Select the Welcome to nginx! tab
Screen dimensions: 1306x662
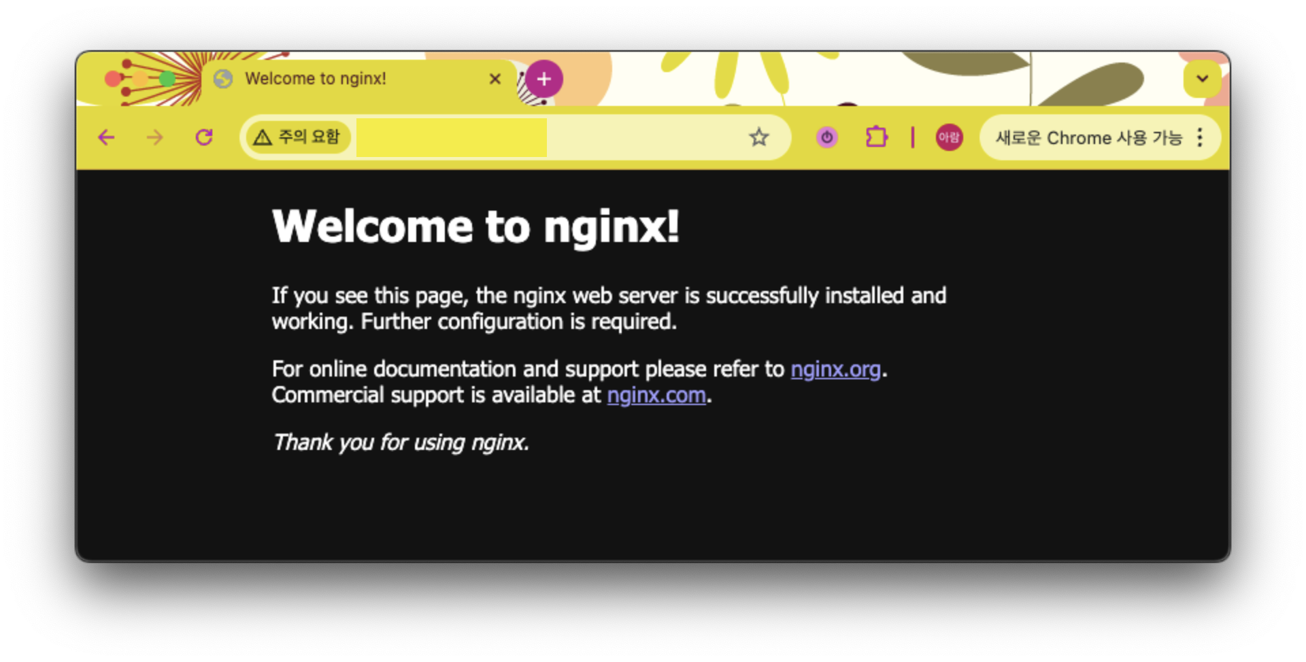pos(359,79)
